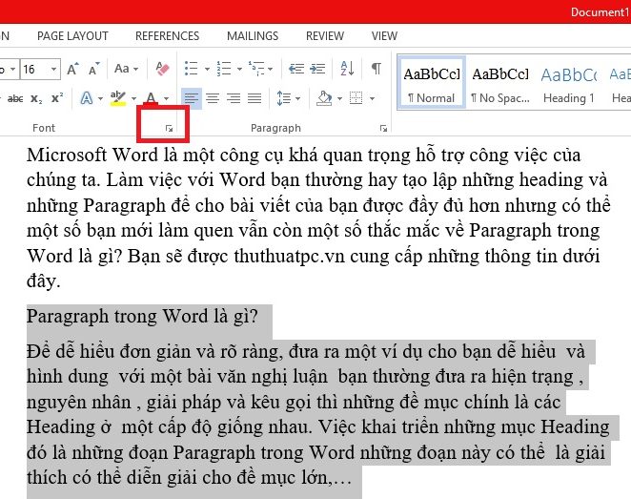Click the heading 'Paragraph trong Word là gì?'

[x=142, y=317]
